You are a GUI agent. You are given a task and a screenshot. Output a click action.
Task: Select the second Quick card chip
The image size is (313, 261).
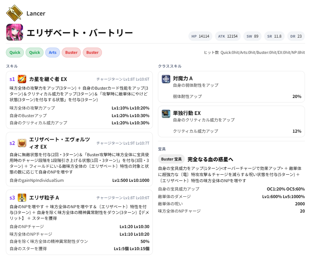coord(35,52)
